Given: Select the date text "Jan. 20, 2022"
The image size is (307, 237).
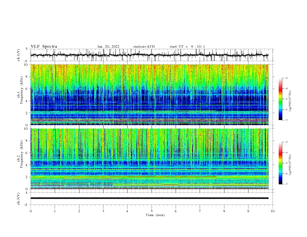Looking at the screenshot, I should [x=108, y=46].
